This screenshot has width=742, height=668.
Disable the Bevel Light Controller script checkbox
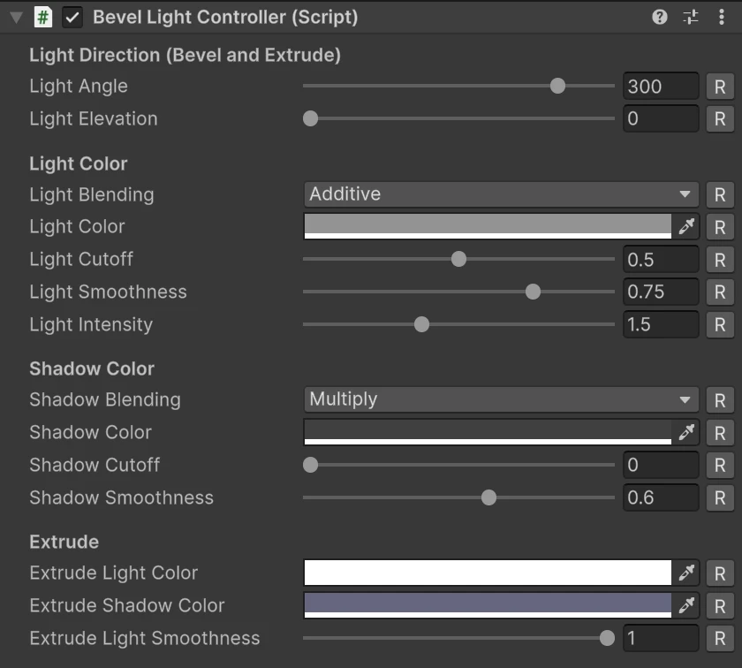72,18
